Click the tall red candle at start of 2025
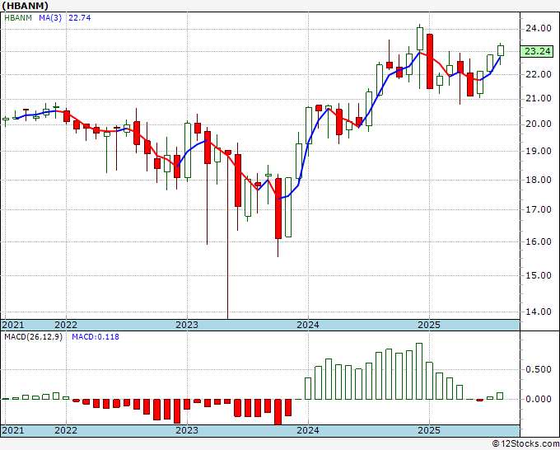 pyautogui.click(x=430, y=62)
